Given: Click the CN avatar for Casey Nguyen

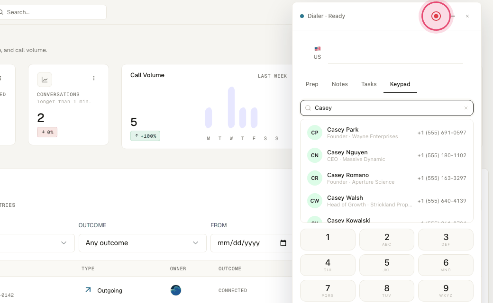Looking at the screenshot, I should pyautogui.click(x=315, y=155).
